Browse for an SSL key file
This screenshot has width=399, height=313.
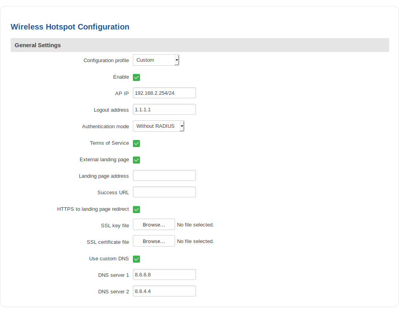tap(153, 224)
